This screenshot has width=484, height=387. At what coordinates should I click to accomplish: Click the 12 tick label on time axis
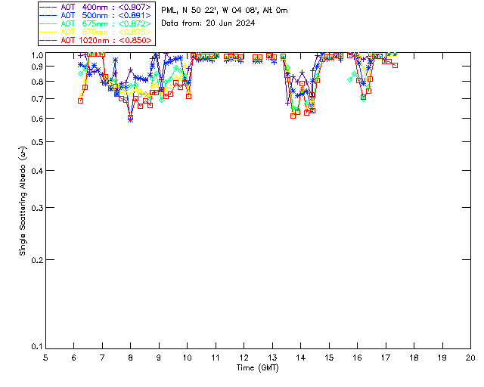click(244, 358)
